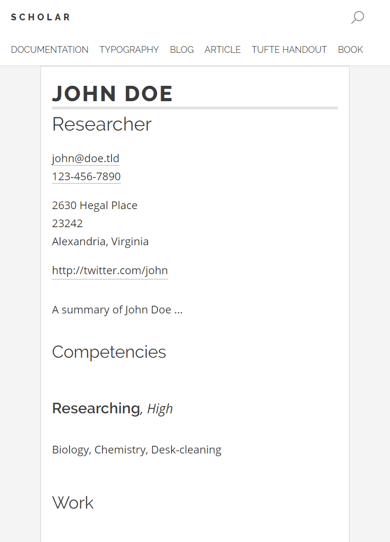The image size is (390, 542).
Task: Select the Article menu item
Action: (x=223, y=50)
